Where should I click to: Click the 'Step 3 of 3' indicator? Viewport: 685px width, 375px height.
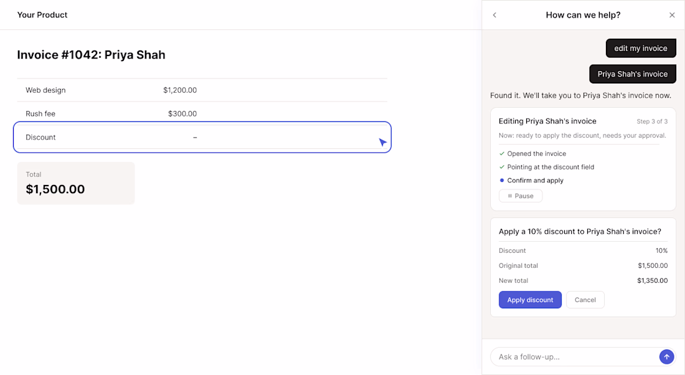pyautogui.click(x=652, y=121)
